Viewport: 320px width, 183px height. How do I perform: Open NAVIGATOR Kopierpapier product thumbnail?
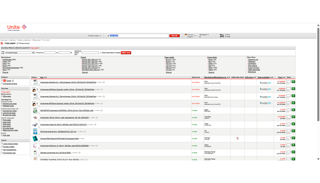coord(35,110)
